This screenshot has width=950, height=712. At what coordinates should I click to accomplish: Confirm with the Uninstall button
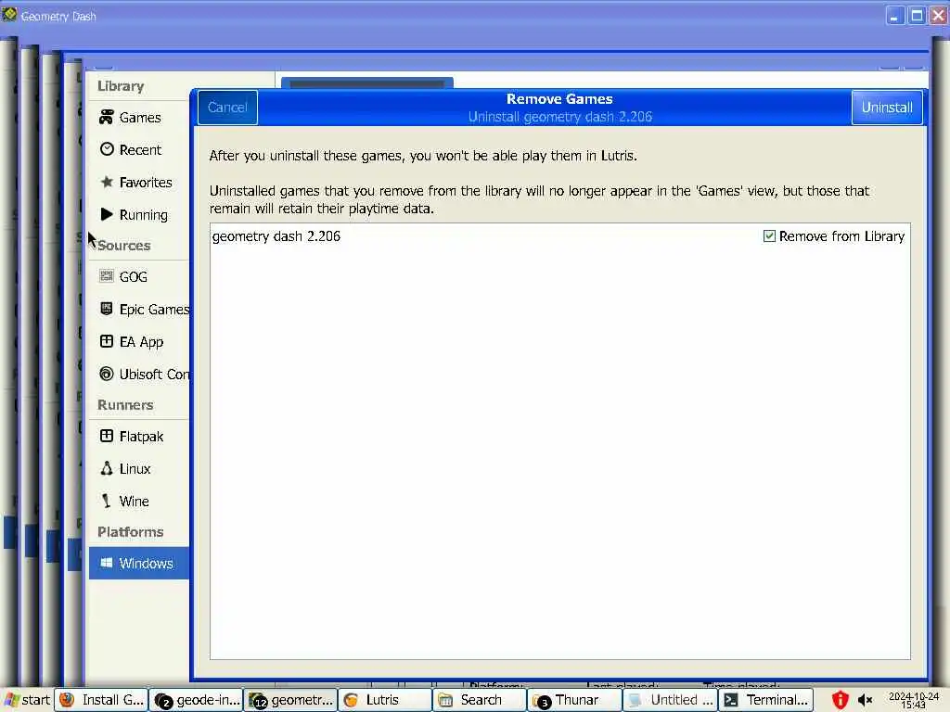pyautogui.click(x=887, y=108)
